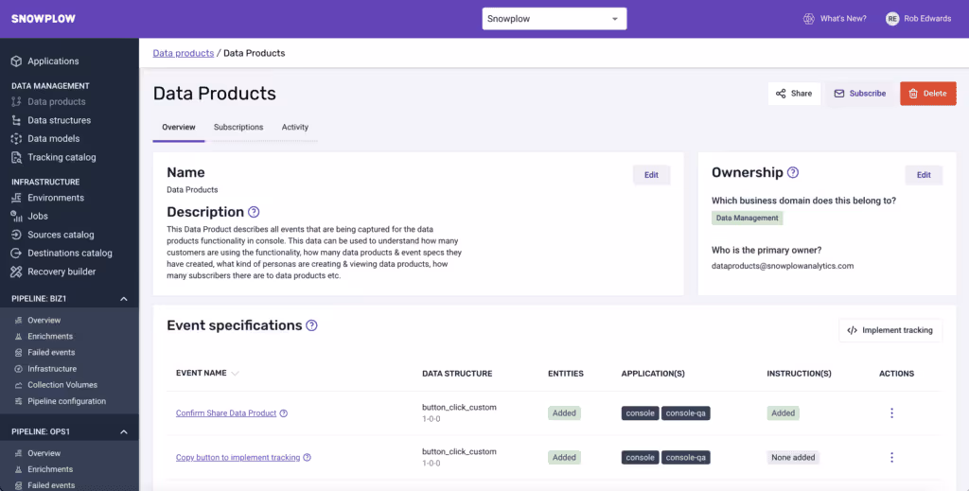Click the Recovery builder sidebar icon

coord(17,272)
